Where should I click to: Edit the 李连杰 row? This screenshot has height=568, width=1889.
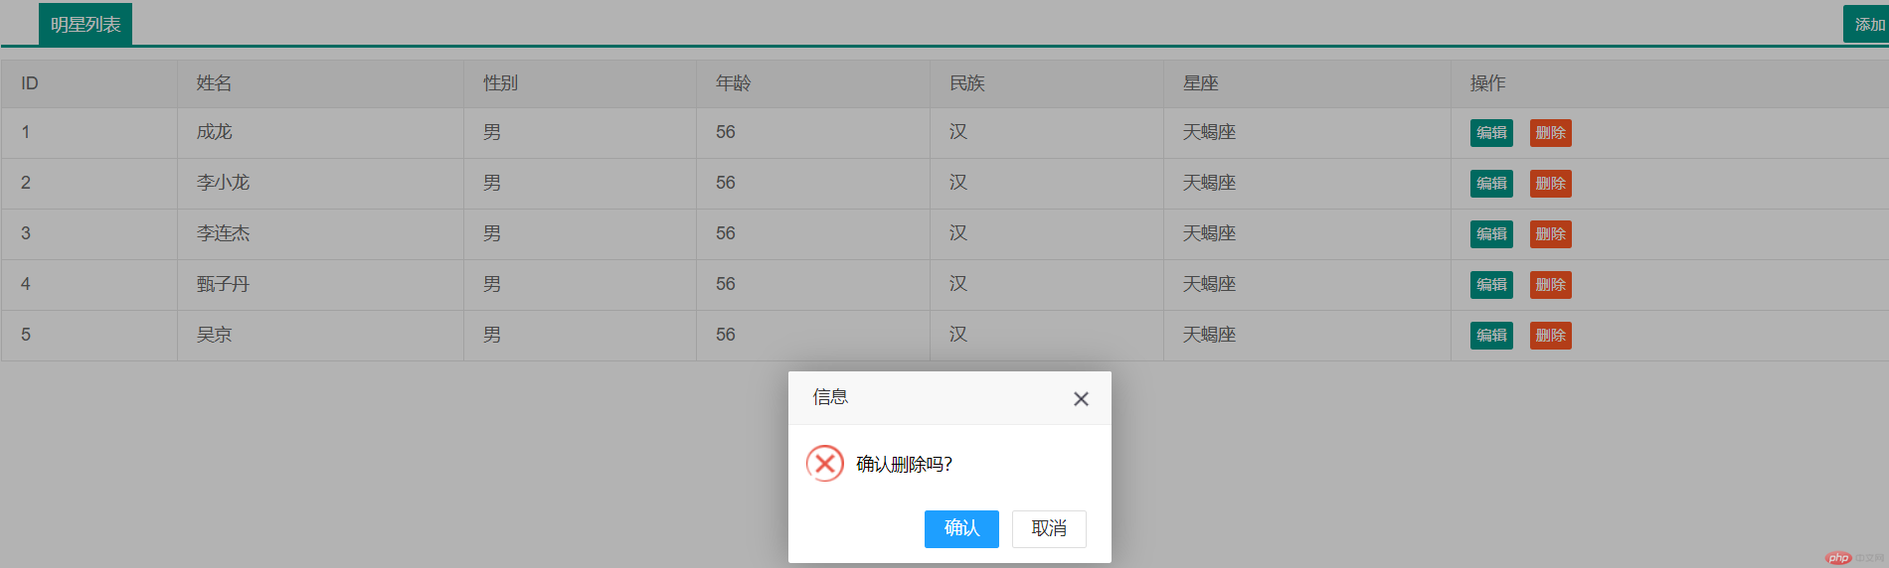point(1491,234)
